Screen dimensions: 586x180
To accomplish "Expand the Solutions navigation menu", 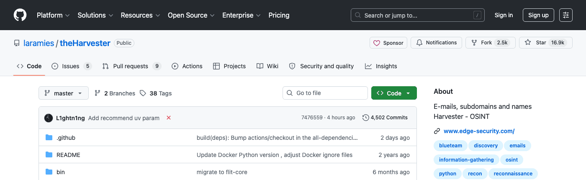I will (x=95, y=15).
